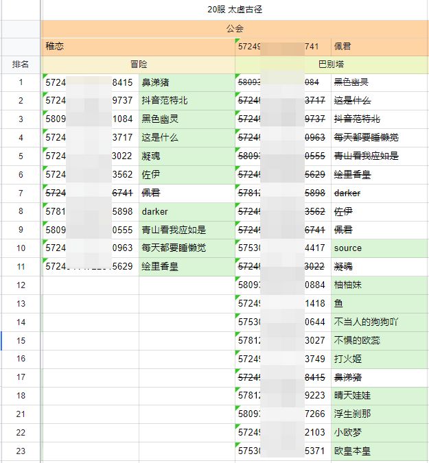Image resolution: width=429 pixels, height=463 pixels.
Task: Click the 冒险 column header
Action: pos(138,64)
